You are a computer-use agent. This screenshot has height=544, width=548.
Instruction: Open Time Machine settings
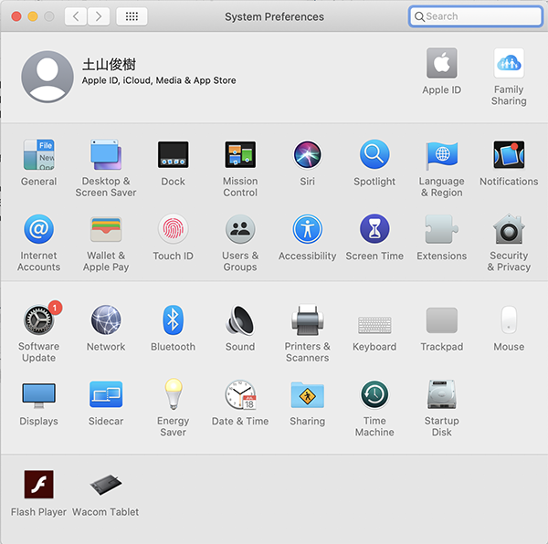(374, 394)
